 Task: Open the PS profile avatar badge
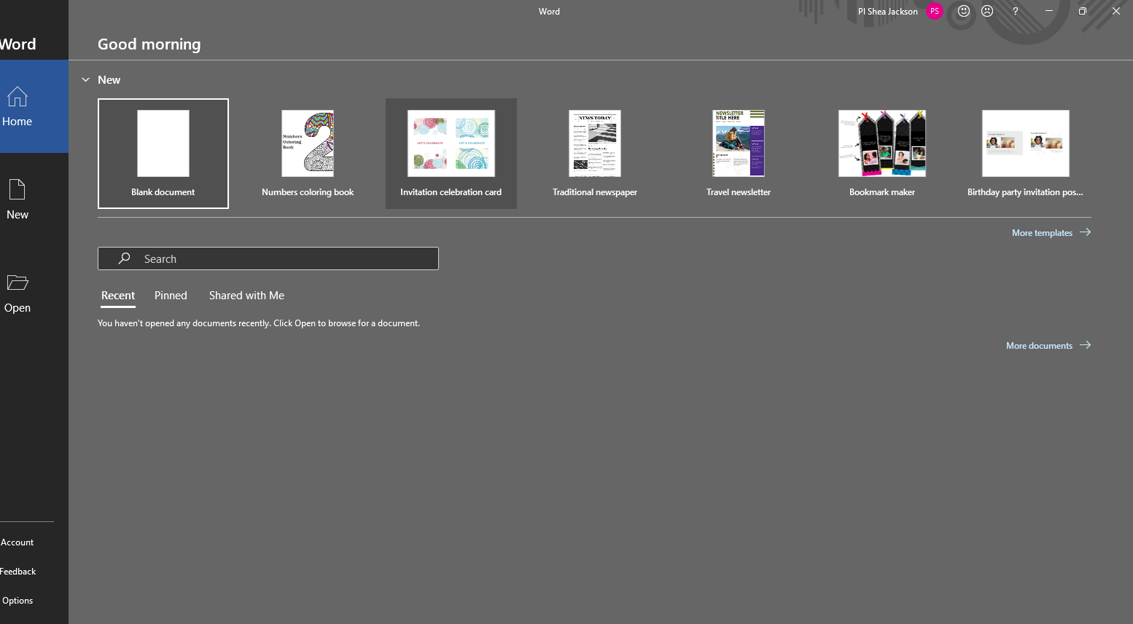[x=934, y=11]
